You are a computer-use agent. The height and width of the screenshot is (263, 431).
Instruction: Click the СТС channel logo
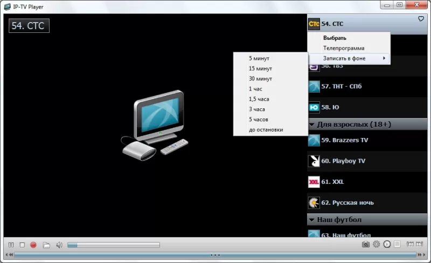(x=314, y=24)
